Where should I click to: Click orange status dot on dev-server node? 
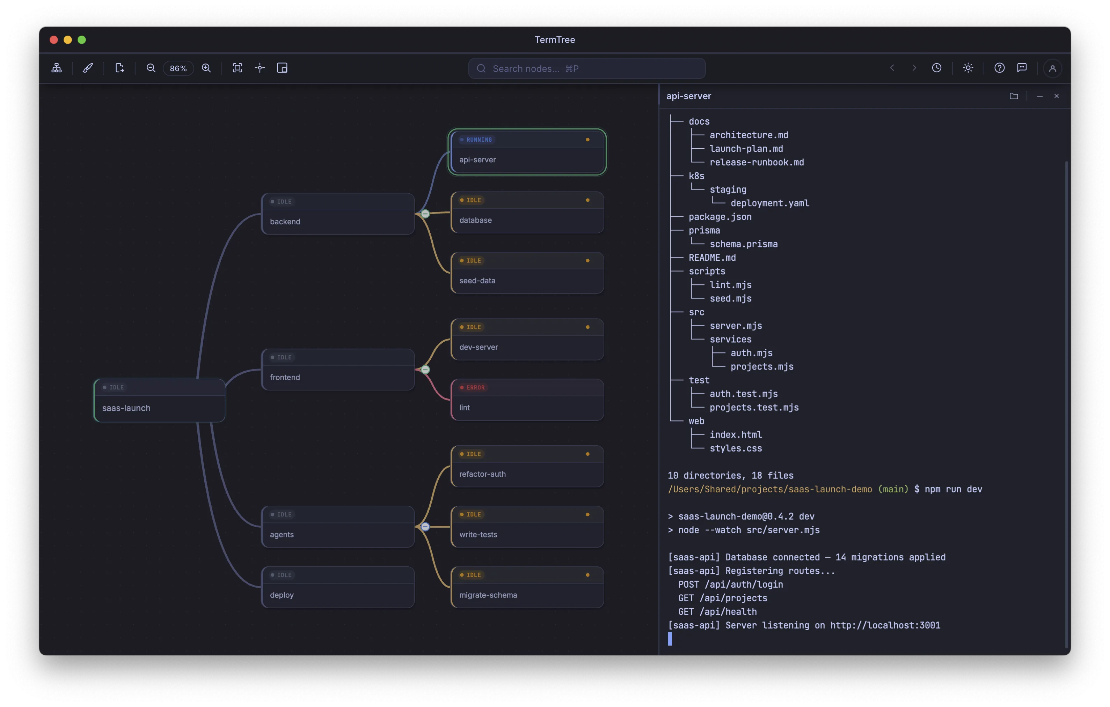click(588, 327)
